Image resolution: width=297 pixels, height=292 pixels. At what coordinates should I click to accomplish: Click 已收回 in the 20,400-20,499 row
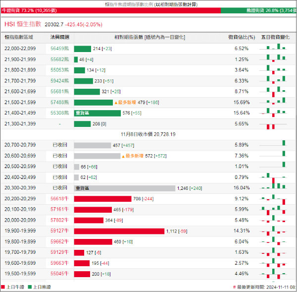click(60, 177)
